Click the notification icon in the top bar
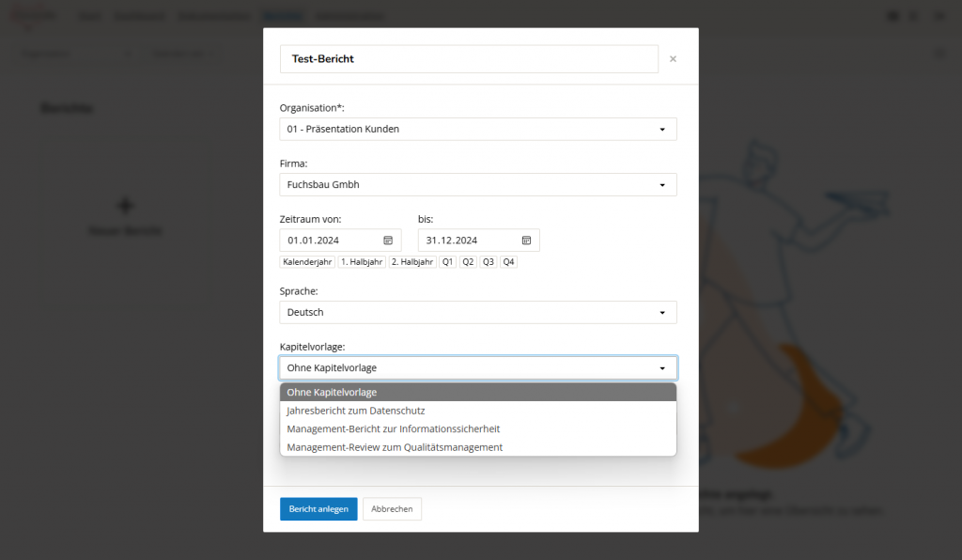The width and height of the screenshot is (962, 560). coord(914,16)
